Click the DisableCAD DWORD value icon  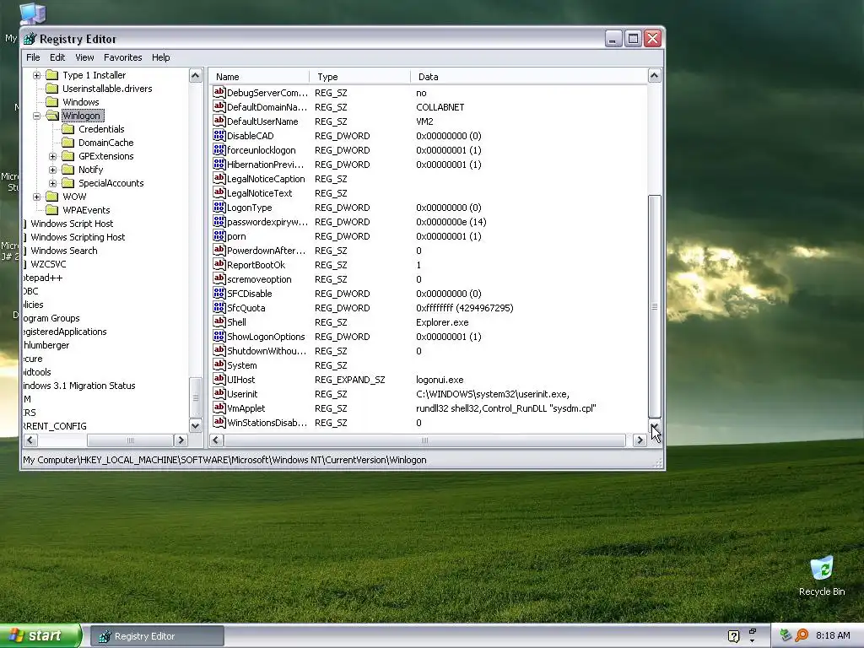(219, 136)
